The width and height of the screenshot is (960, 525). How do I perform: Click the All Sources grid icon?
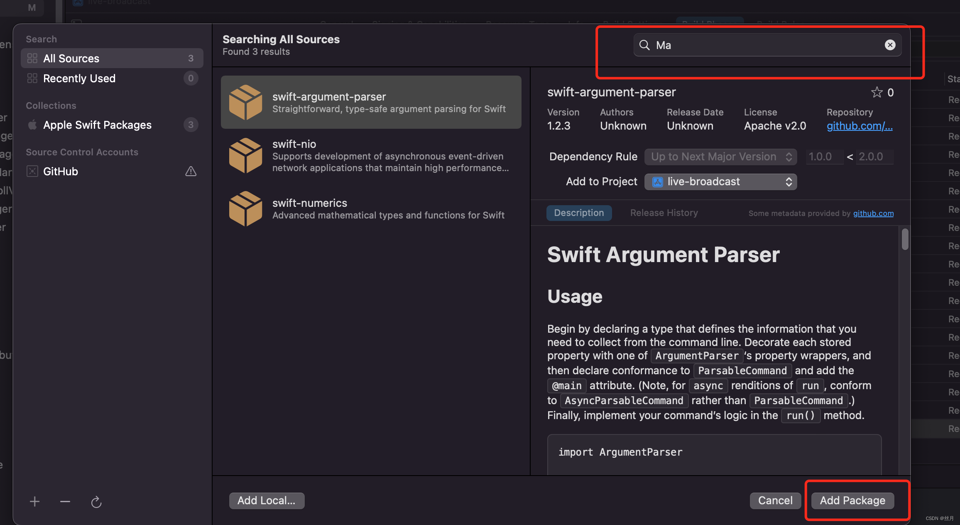32,58
